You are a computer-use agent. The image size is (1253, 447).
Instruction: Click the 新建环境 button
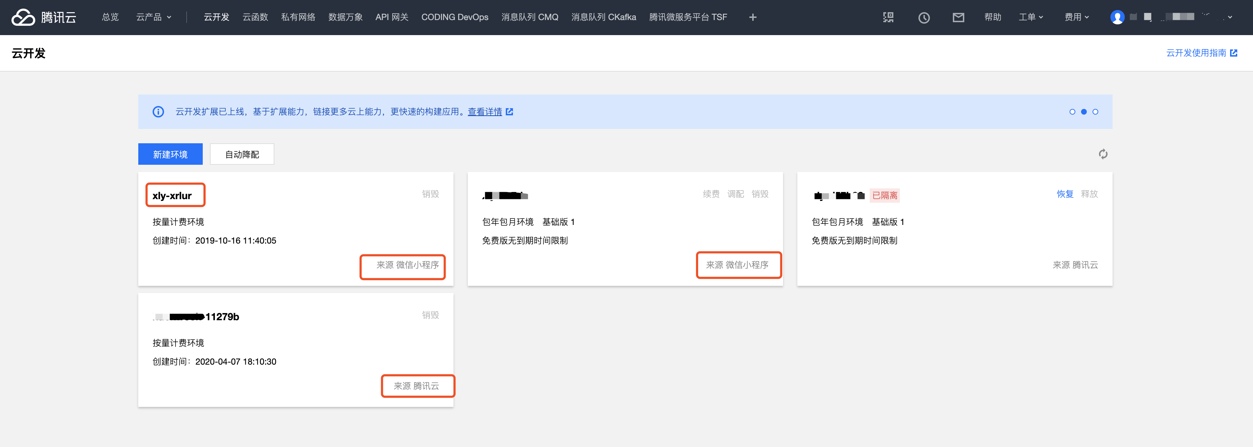pyautogui.click(x=170, y=154)
